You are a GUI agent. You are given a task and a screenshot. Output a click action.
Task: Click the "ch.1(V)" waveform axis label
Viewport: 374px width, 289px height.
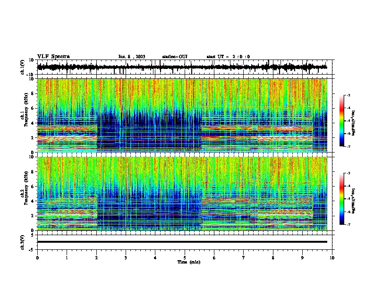tap(22, 67)
